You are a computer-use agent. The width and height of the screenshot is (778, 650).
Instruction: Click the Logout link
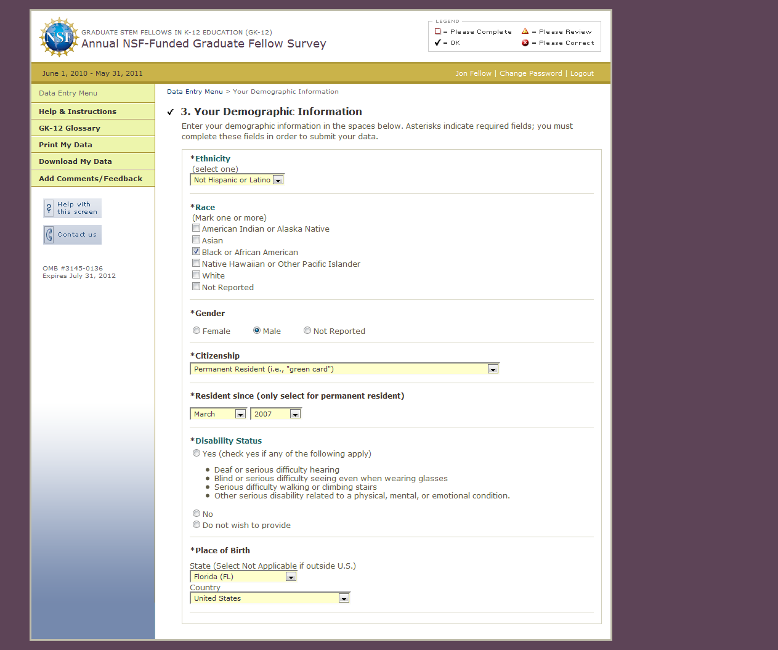(581, 73)
